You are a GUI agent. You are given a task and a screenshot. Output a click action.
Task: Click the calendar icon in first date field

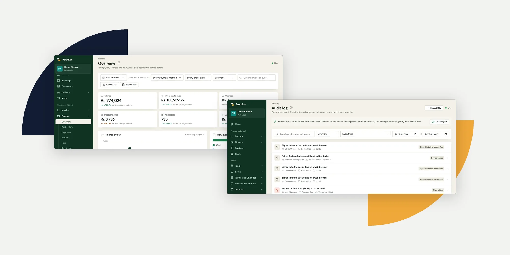pos(415,134)
